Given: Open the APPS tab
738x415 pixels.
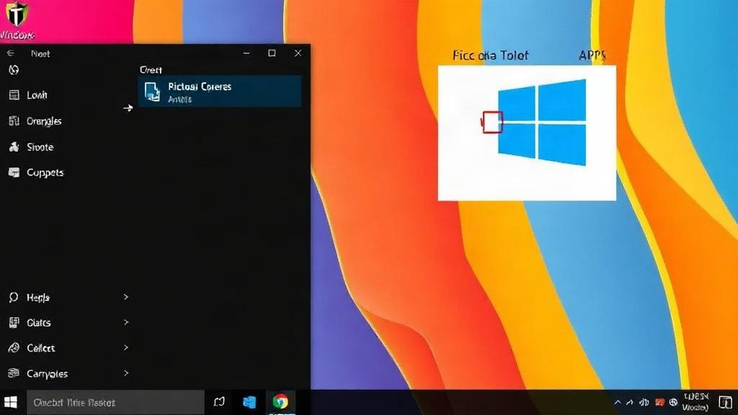Looking at the screenshot, I should (592, 55).
